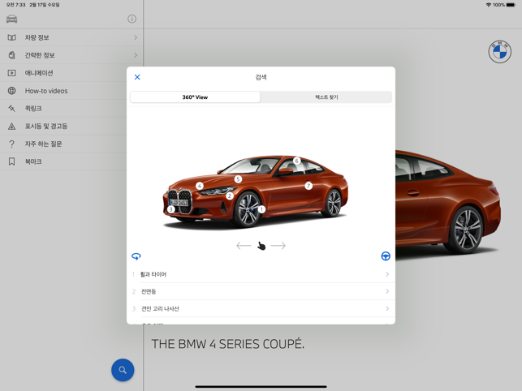
Task: Open 차량 정보 in the sidebar
Action: click(x=71, y=37)
